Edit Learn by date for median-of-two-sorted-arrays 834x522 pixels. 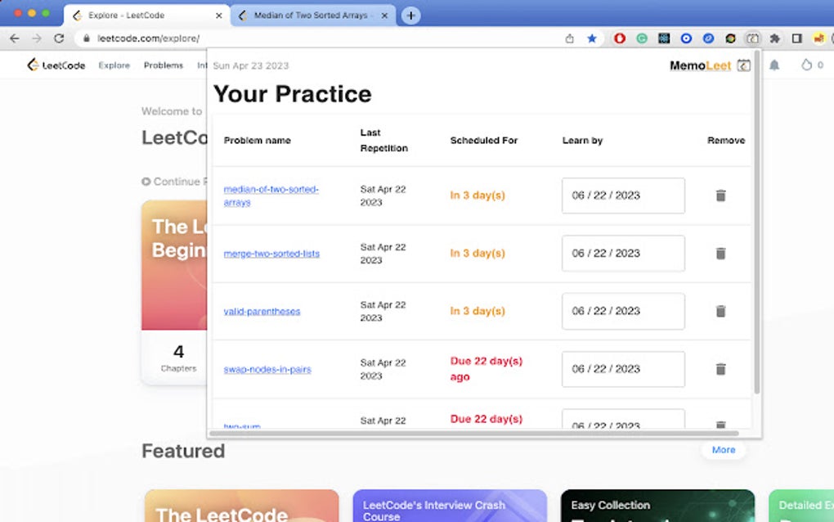[623, 196]
